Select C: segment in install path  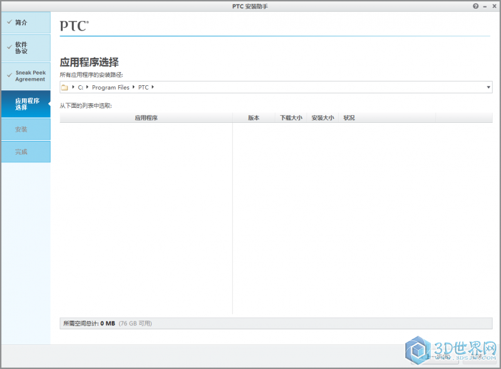[x=81, y=87]
